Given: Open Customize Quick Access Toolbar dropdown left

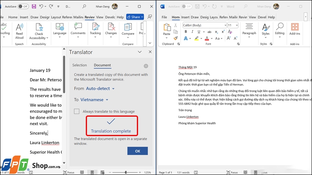Looking at the screenshot, I should click(58, 7).
